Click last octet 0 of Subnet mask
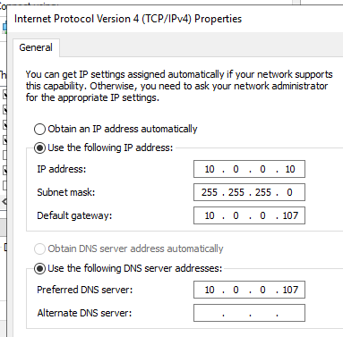Viewport: 343px width, 337px height. coord(289,192)
